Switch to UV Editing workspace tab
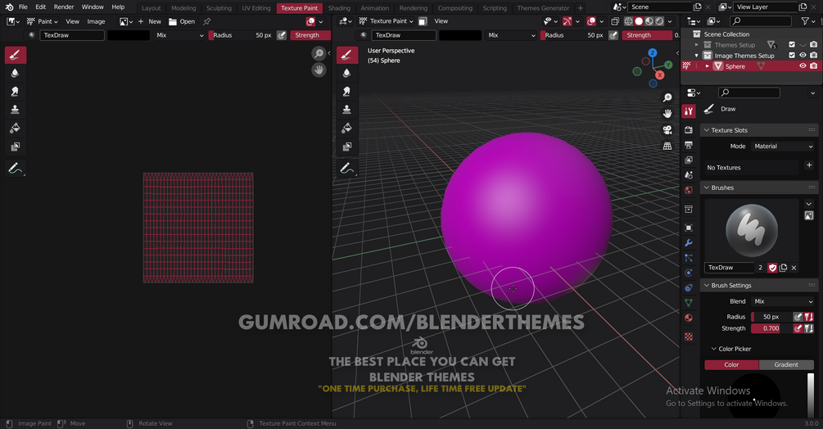The image size is (823, 429). point(256,8)
